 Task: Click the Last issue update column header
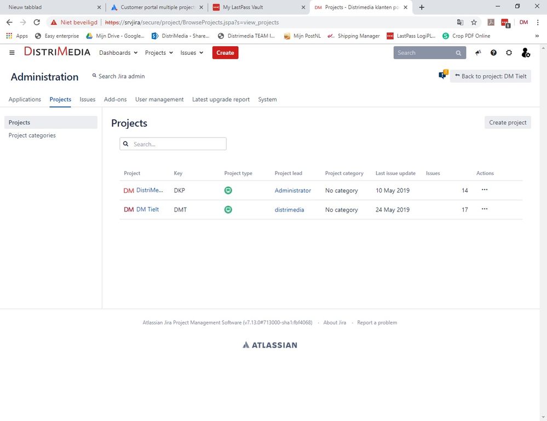[395, 173]
